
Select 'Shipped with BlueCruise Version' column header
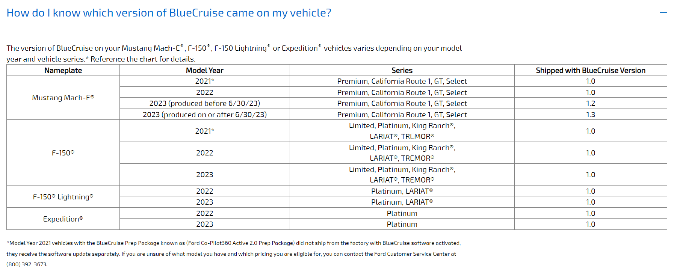pos(590,70)
